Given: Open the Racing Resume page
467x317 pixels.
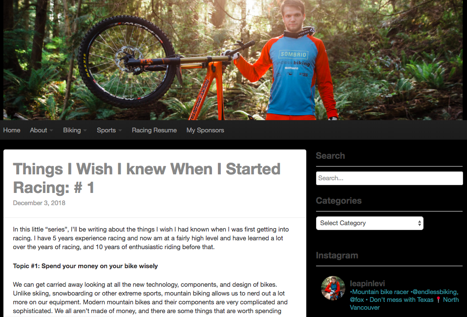Looking at the screenshot, I should pyautogui.click(x=154, y=130).
